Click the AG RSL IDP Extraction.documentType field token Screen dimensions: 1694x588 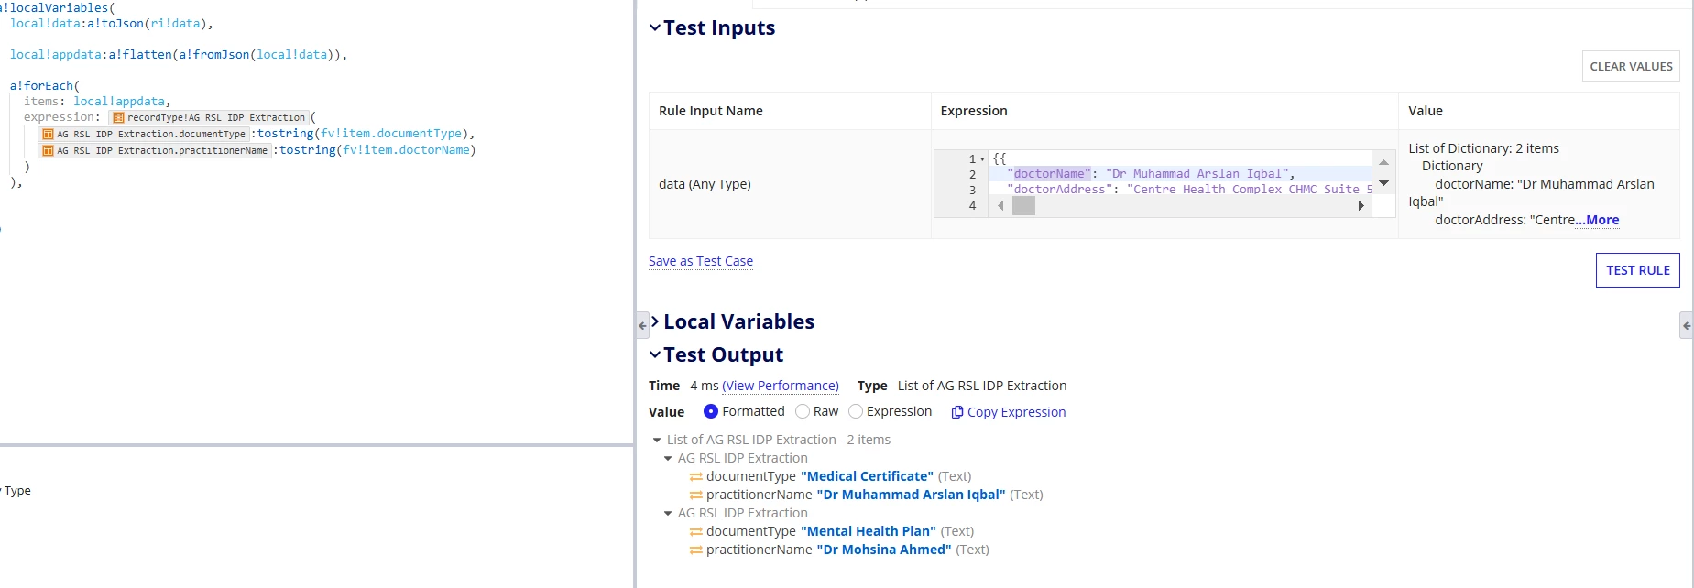(144, 134)
